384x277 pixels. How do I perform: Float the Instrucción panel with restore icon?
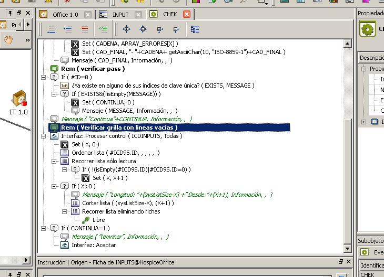tap(341, 262)
